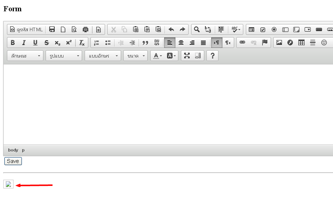This screenshot has height=199, width=333.
Task: Open the background color picker
Action: click(x=171, y=56)
